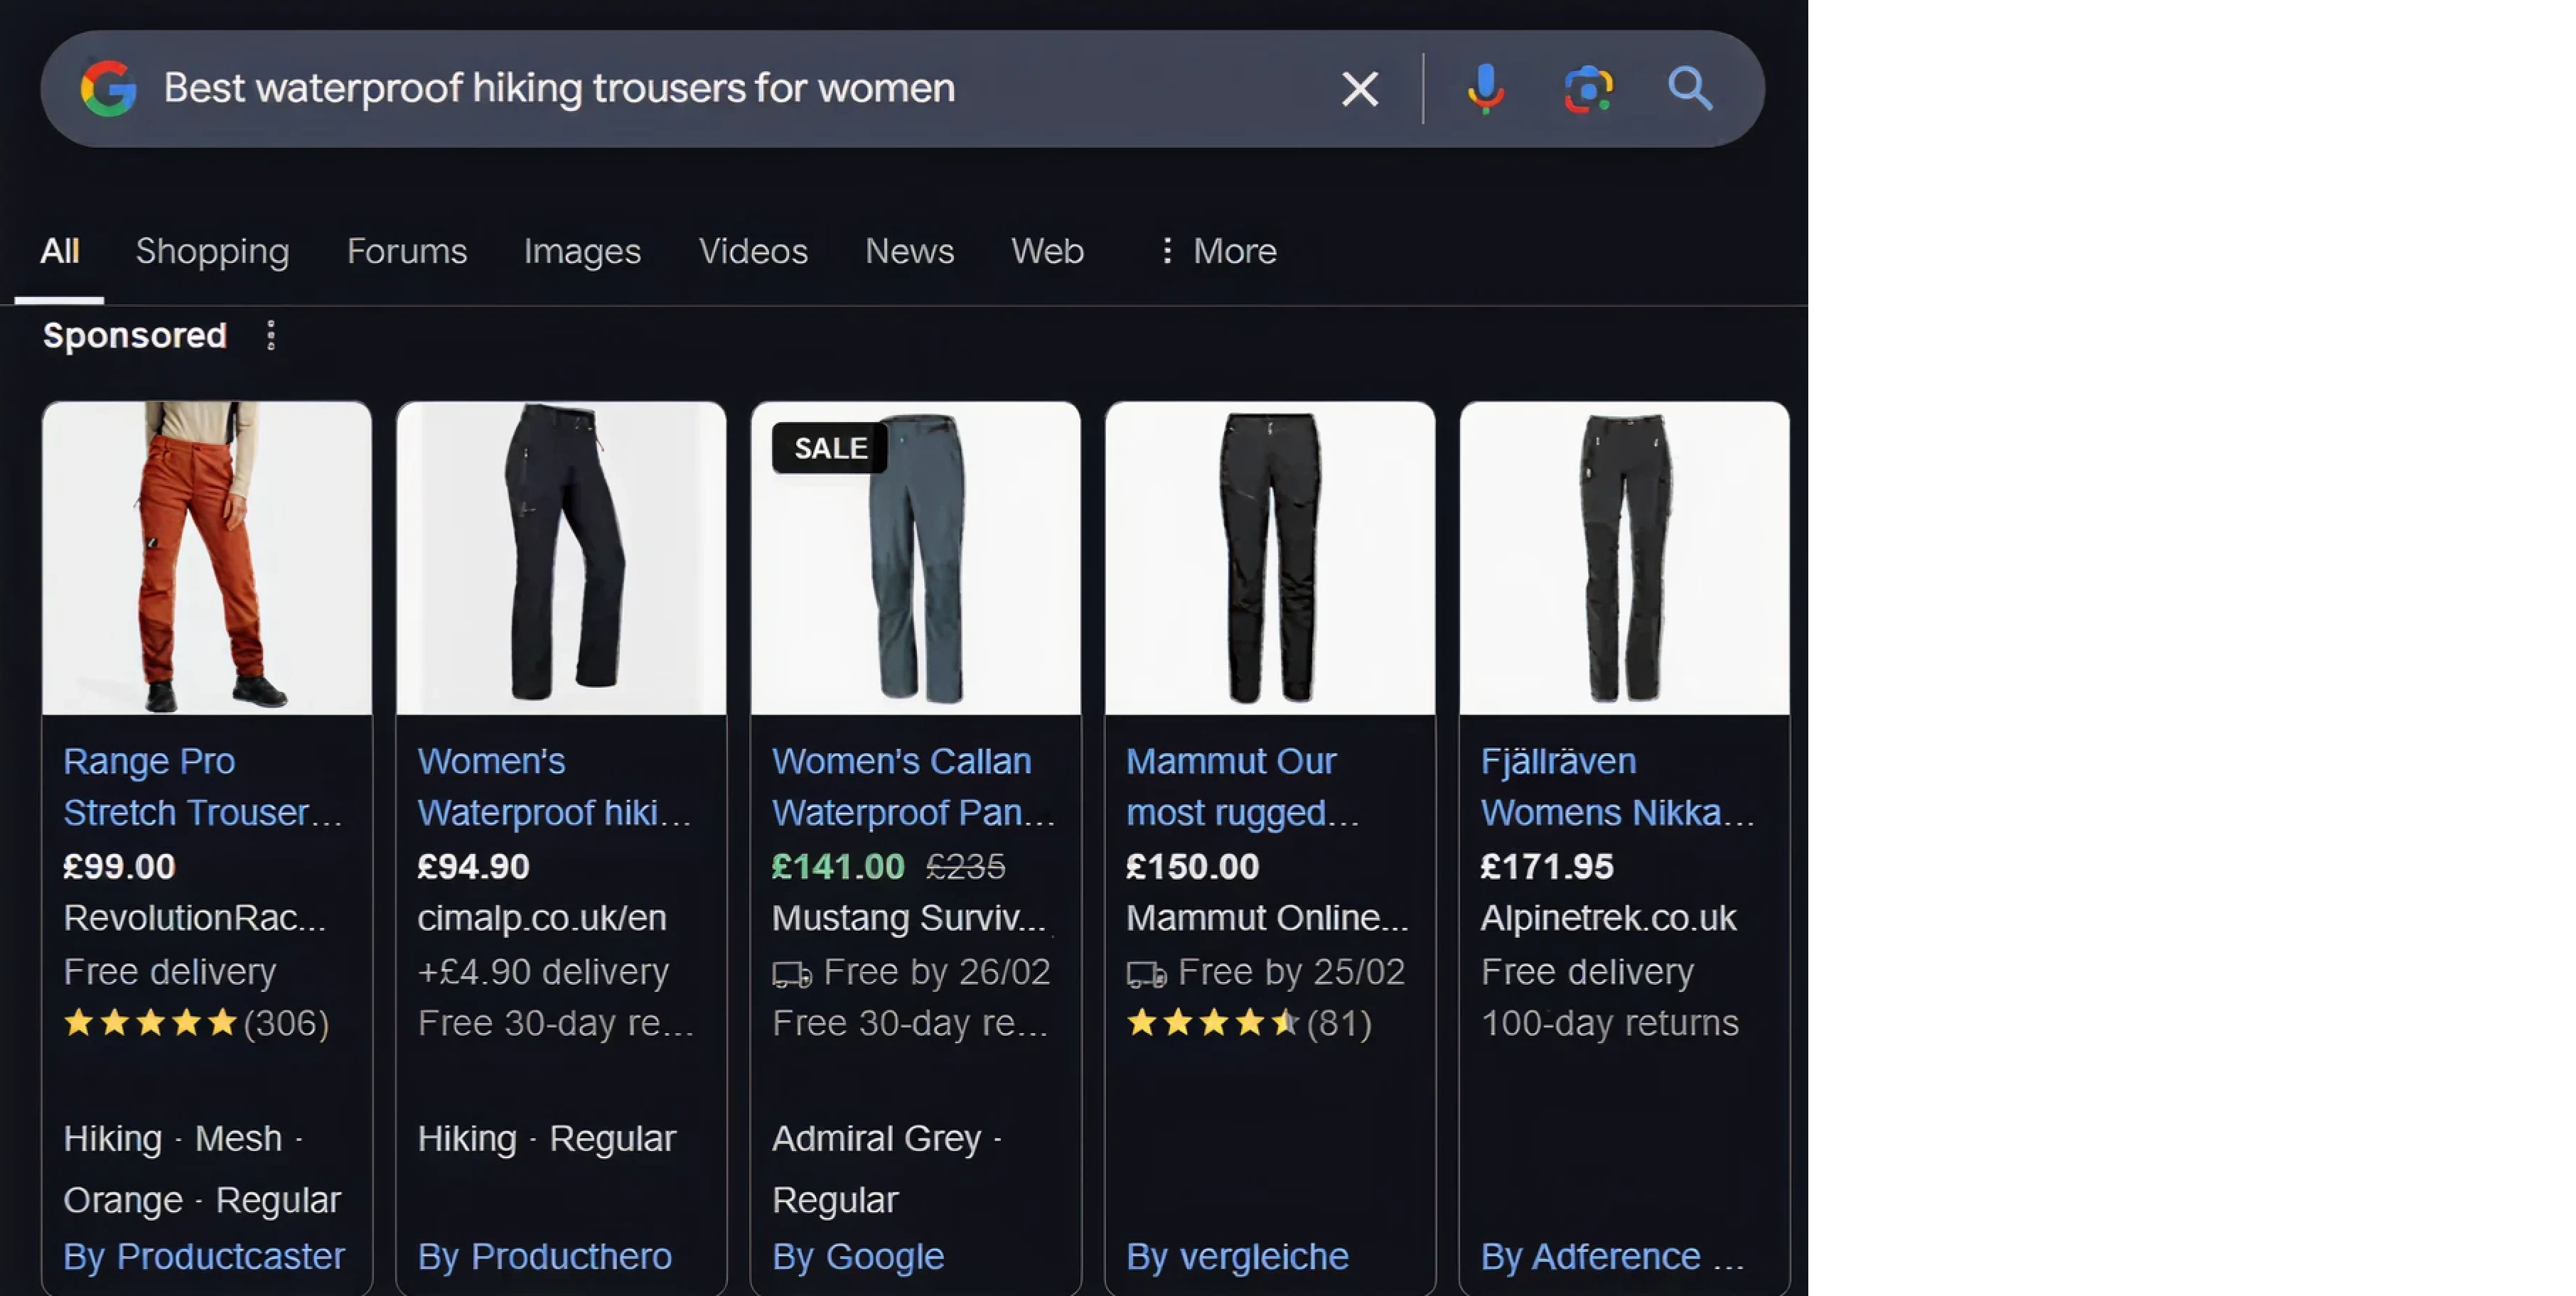The height and width of the screenshot is (1296, 2576).
Task: Click the cimalp.co.uk/en seller name
Action: (x=542, y=918)
